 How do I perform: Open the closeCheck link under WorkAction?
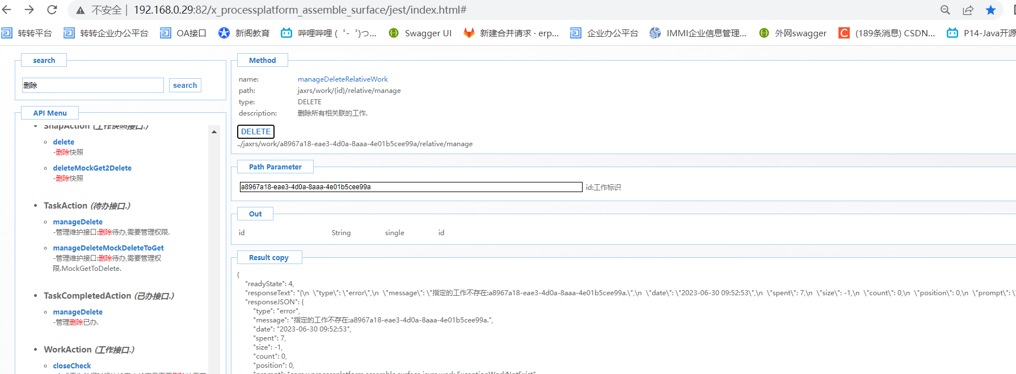click(x=72, y=365)
